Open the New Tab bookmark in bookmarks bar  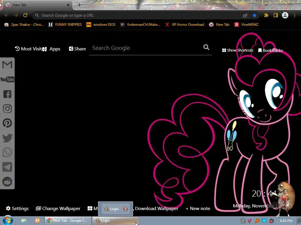tap(219, 25)
